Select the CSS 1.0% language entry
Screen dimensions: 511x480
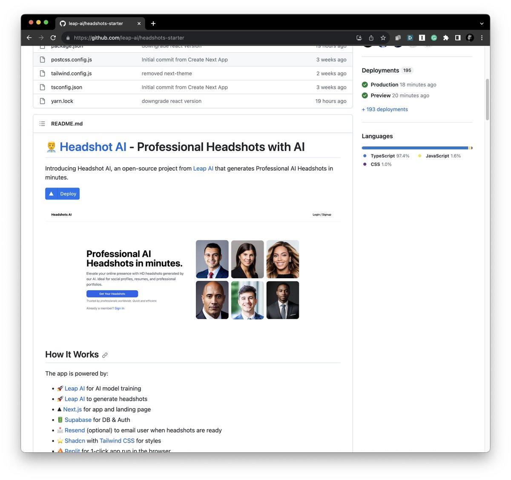[x=377, y=164]
